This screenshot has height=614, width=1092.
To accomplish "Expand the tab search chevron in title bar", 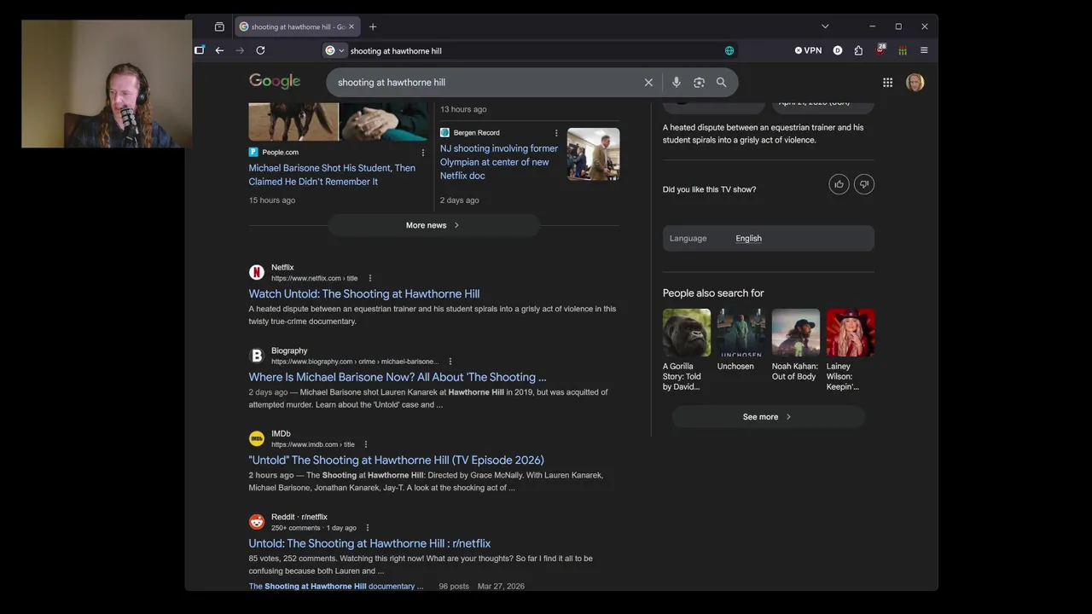I will [x=825, y=26].
